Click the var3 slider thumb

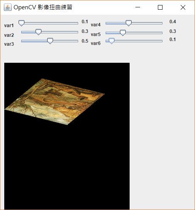(50, 41)
